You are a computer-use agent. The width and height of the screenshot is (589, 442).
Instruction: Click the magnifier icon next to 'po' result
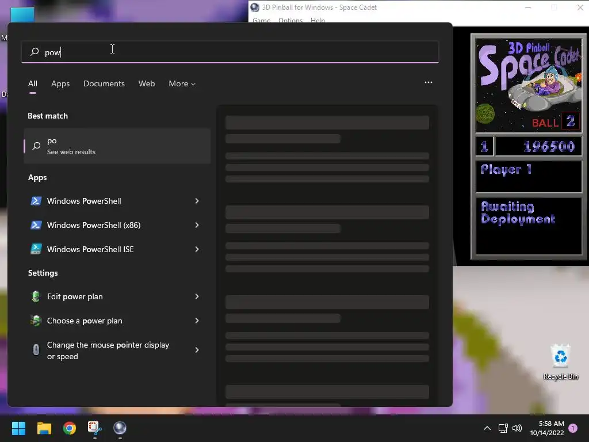(36, 146)
